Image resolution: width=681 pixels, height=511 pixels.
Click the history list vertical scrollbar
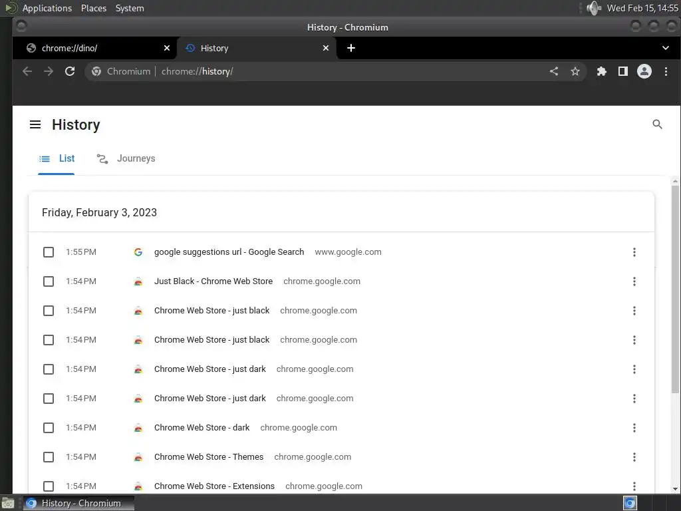click(x=675, y=289)
